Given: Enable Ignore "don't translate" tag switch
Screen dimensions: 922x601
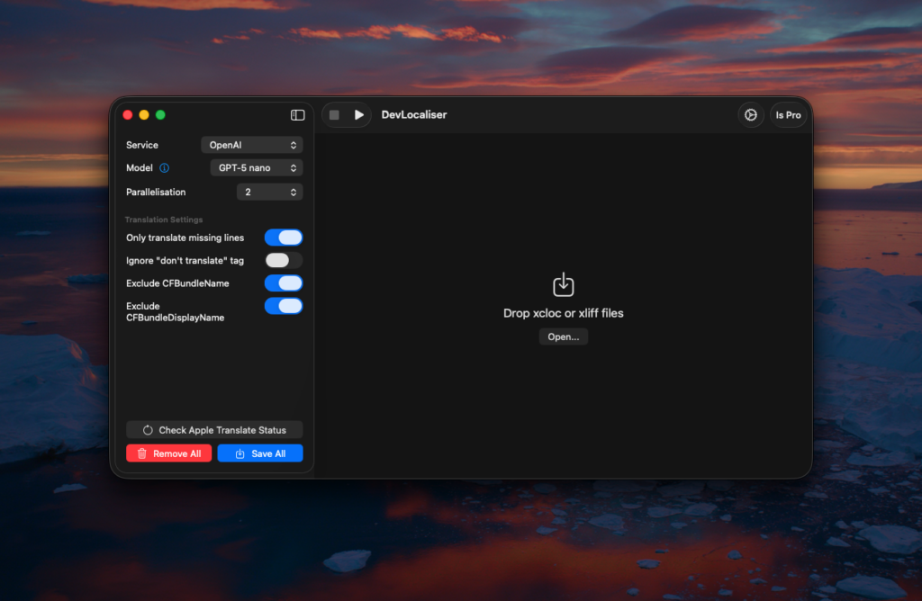Looking at the screenshot, I should [x=284, y=260].
